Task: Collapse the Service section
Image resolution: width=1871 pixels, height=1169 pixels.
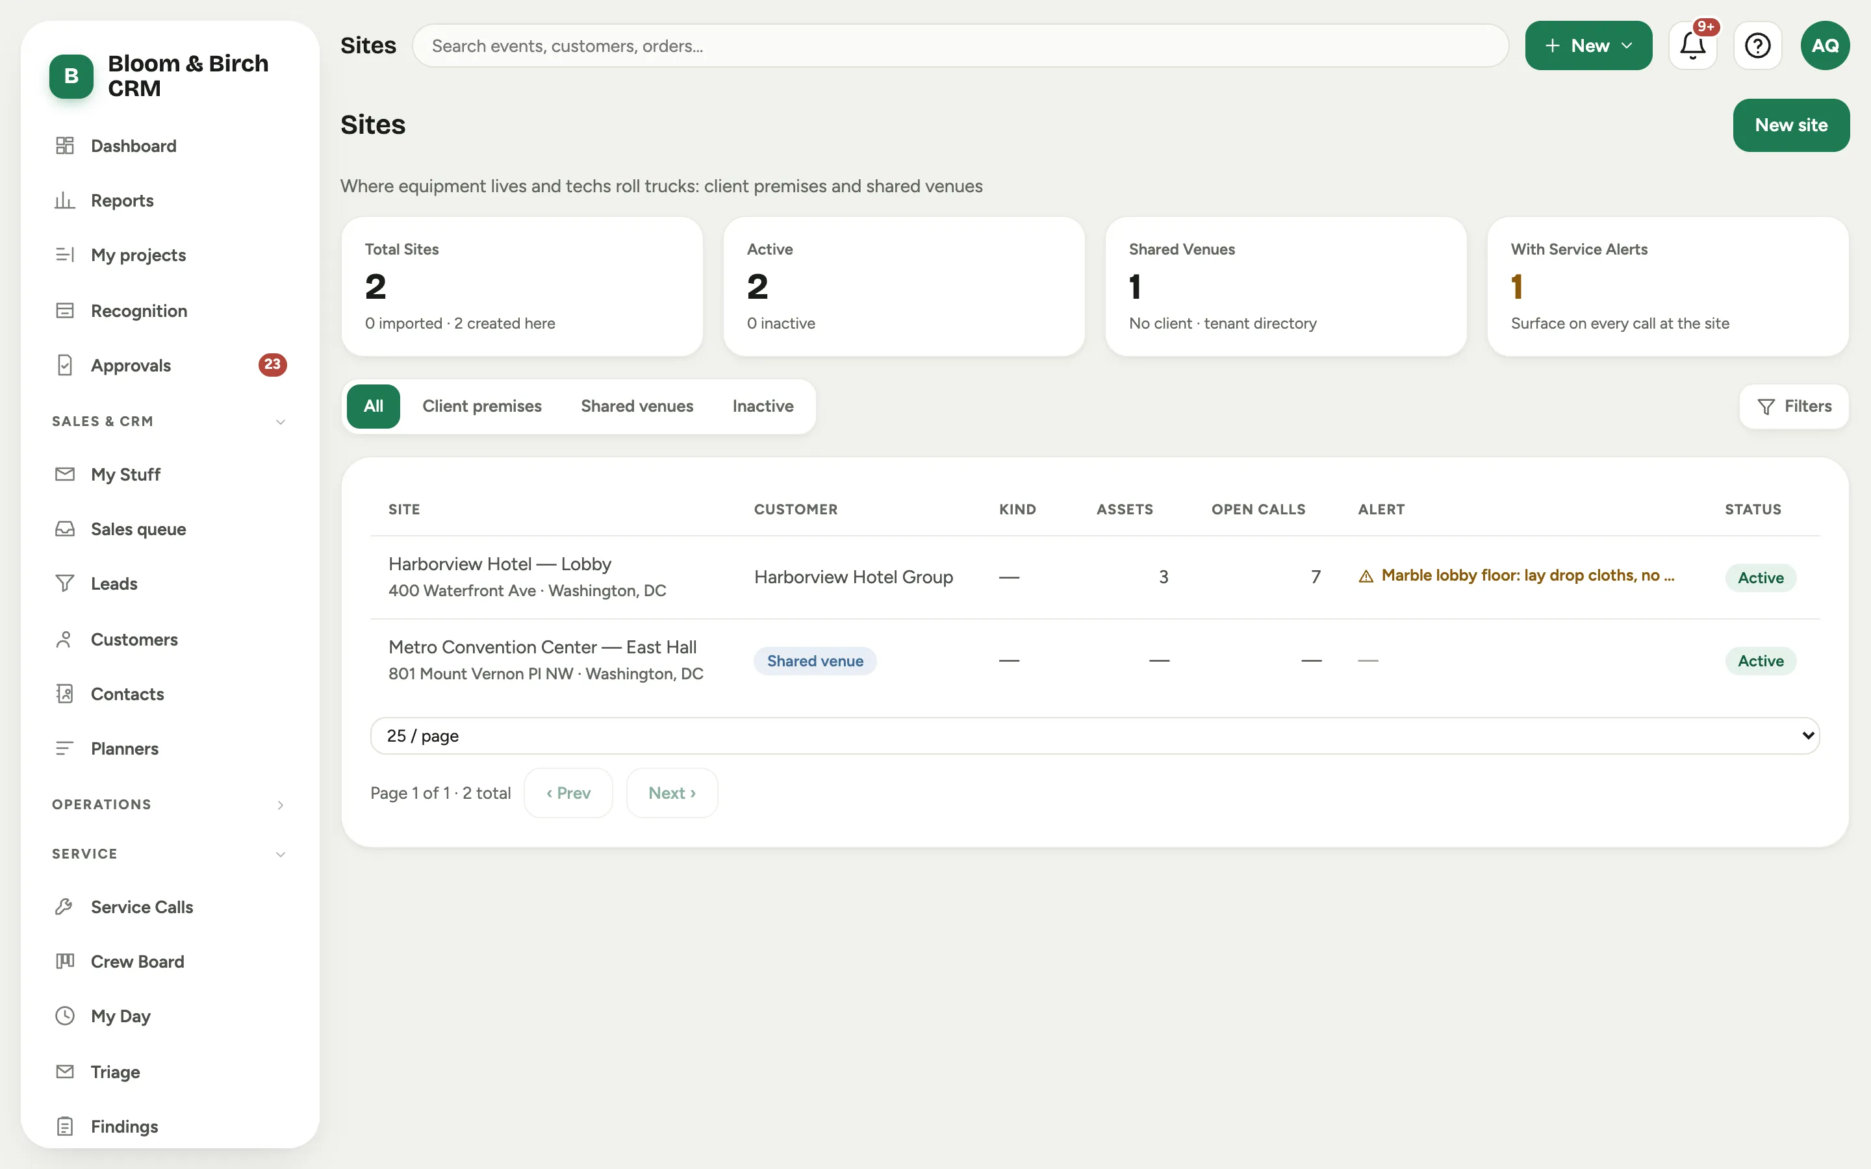Action: [x=168, y=854]
